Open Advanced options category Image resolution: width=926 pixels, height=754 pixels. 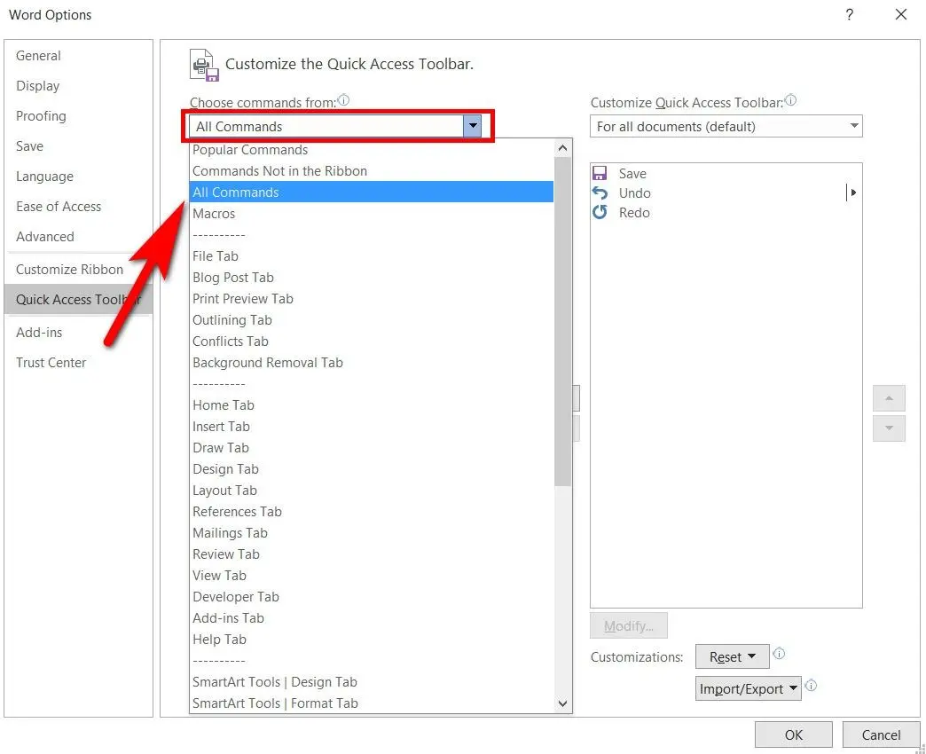click(79, 236)
